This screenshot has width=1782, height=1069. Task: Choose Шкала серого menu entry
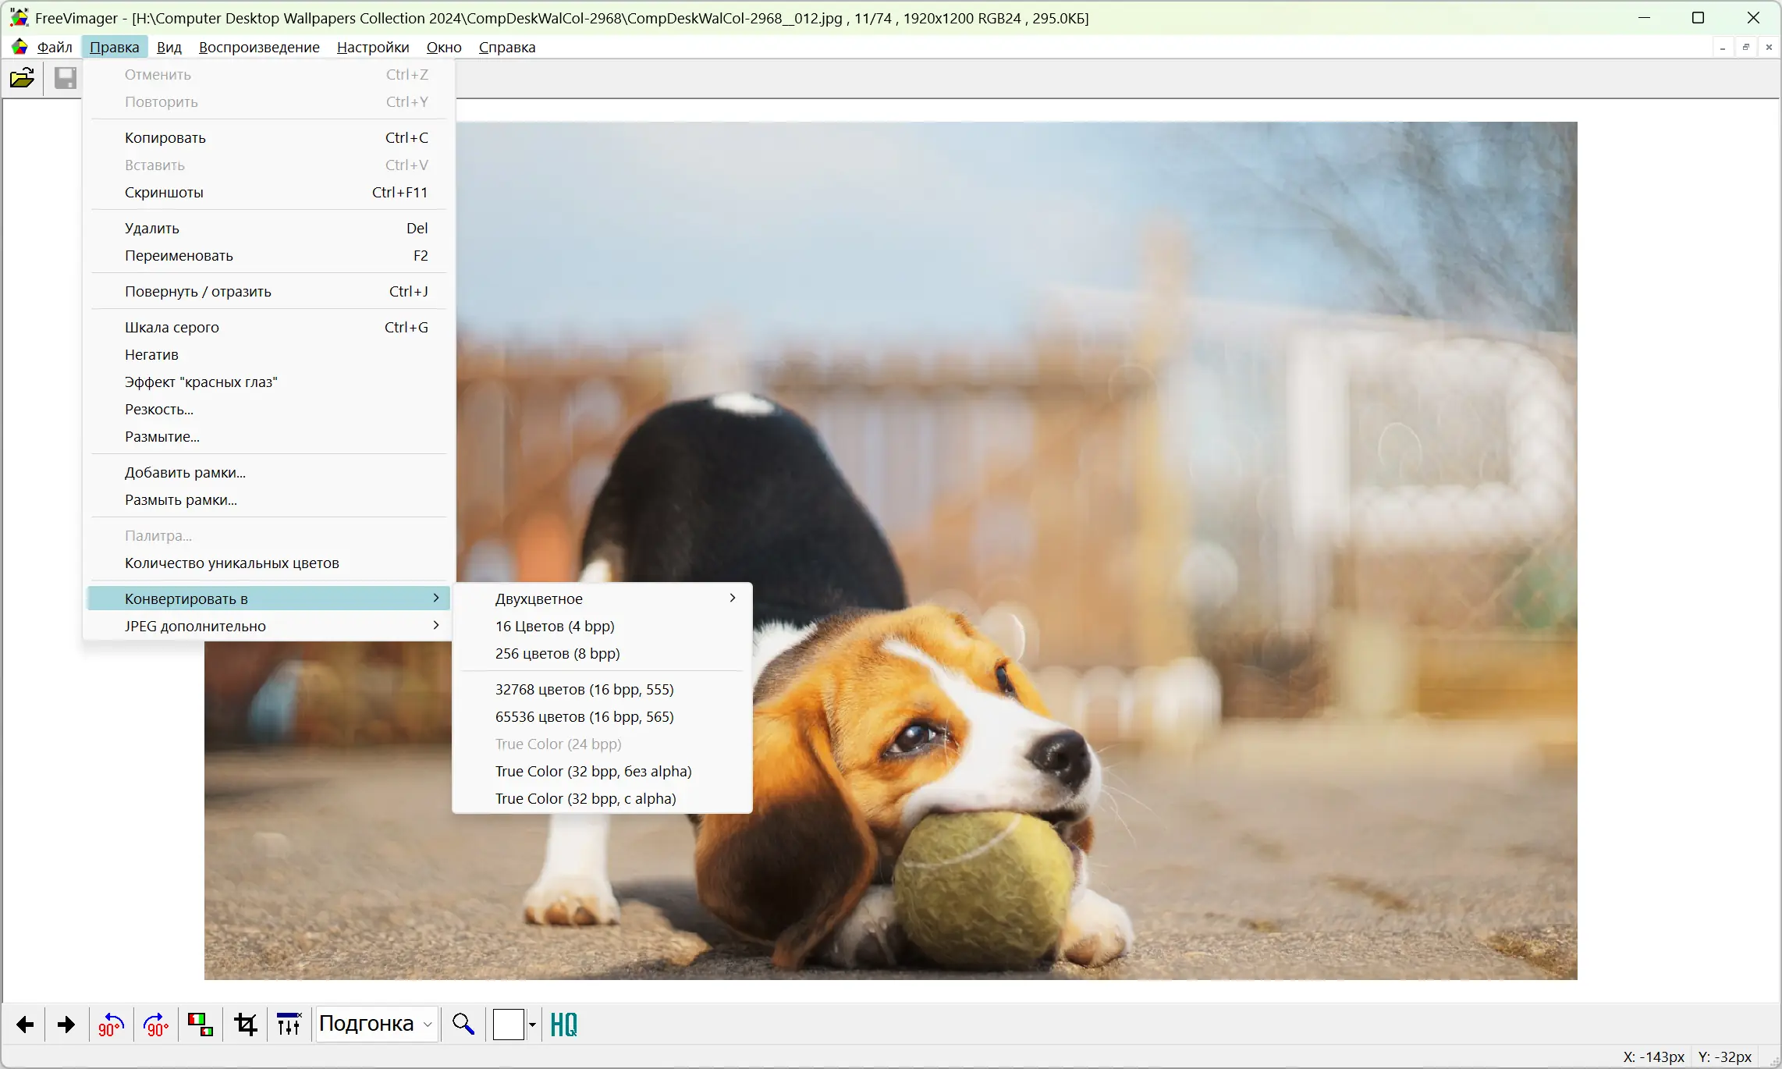(x=172, y=327)
